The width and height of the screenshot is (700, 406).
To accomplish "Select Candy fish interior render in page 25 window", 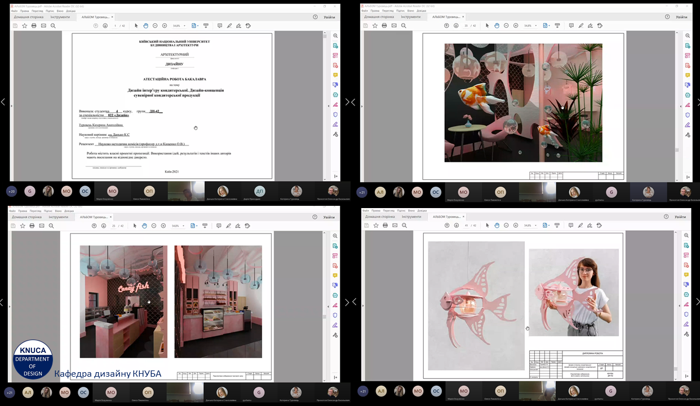I will [x=123, y=302].
